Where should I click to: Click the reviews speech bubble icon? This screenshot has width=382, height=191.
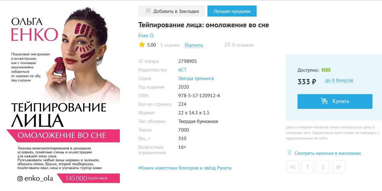pyautogui.click(x=227, y=45)
